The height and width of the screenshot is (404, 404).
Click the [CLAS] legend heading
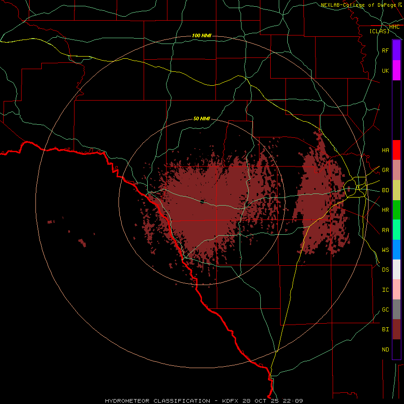click(379, 31)
